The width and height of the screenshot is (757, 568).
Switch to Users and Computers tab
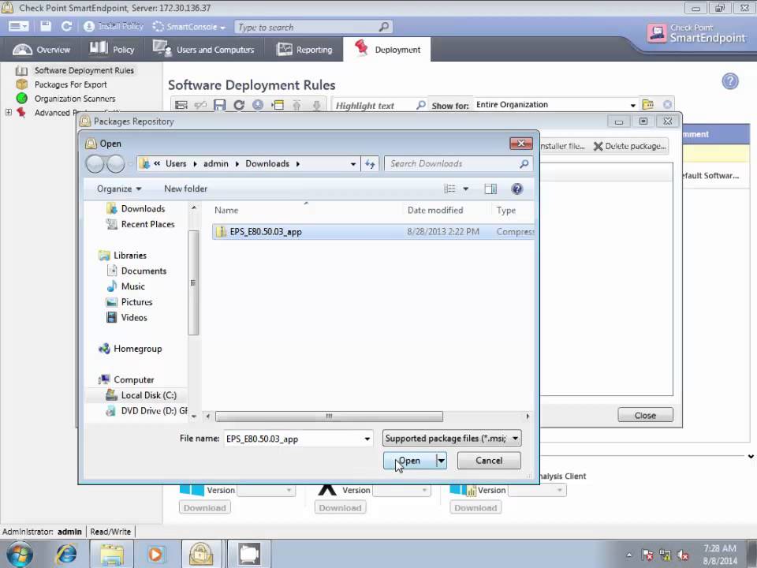203,49
